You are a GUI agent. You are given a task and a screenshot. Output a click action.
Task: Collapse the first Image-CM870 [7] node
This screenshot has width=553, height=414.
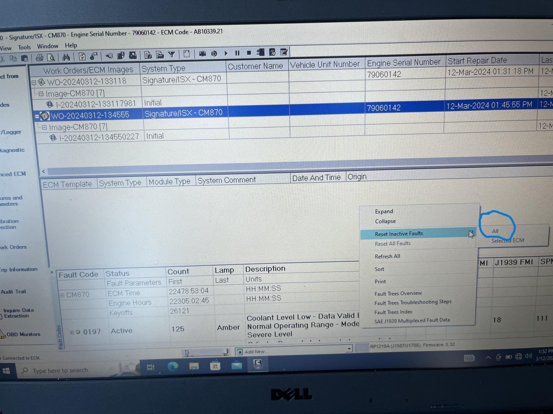pos(41,94)
